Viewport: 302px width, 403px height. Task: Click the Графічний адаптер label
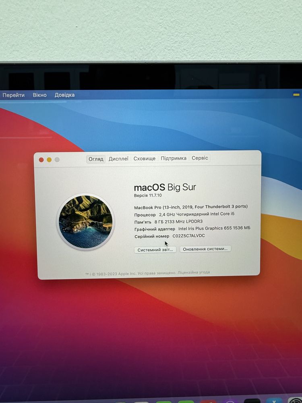(155, 229)
